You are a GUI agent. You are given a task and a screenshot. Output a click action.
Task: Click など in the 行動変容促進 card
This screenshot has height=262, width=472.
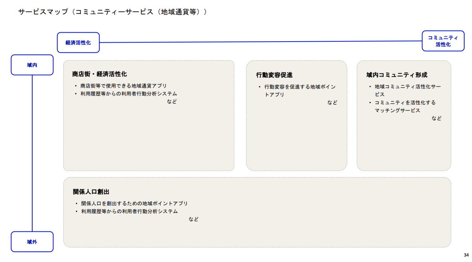point(332,103)
